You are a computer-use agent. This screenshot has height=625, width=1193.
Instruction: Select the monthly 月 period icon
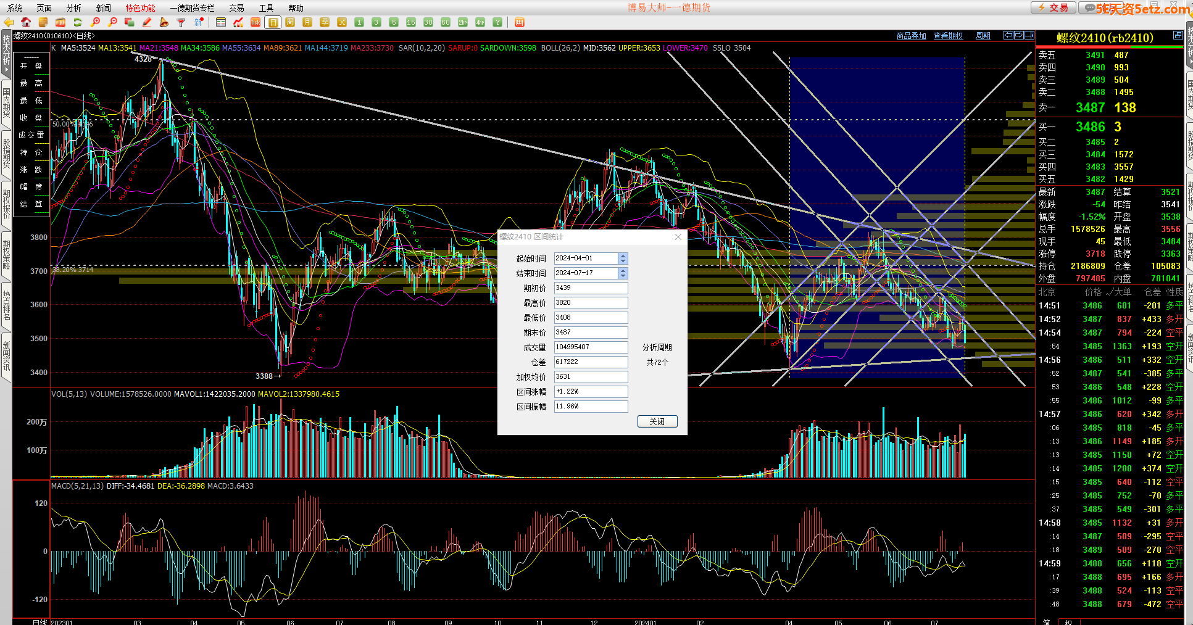tap(307, 22)
